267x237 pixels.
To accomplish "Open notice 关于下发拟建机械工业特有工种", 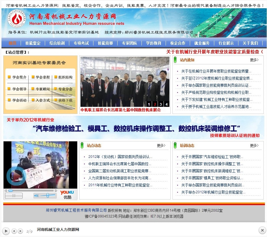I will coord(217,99).
